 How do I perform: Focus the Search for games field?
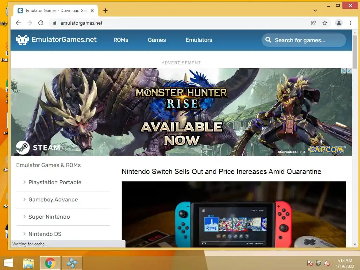304,40
